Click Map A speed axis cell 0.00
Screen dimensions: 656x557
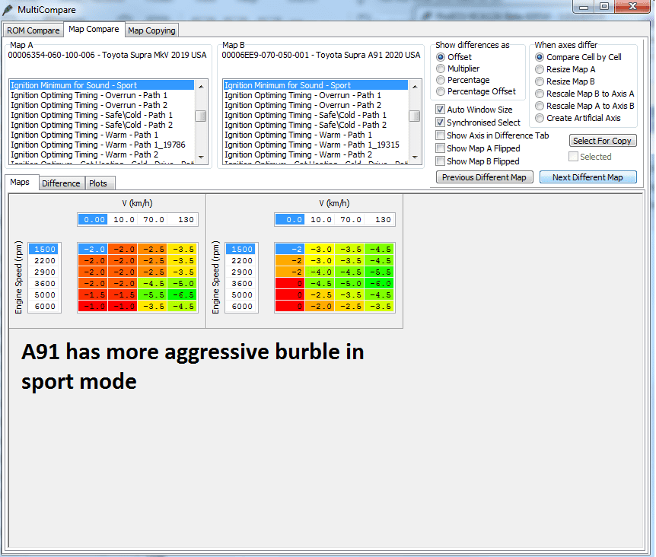point(93,220)
